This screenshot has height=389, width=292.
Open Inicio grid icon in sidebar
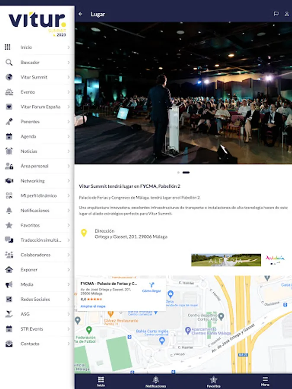coord(8,47)
